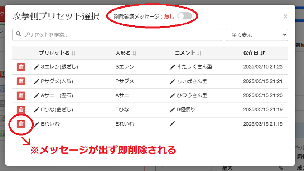Select preset name Pサグメ(大盾)
Screen dimensions: 304x171
[x=57, y=81]
